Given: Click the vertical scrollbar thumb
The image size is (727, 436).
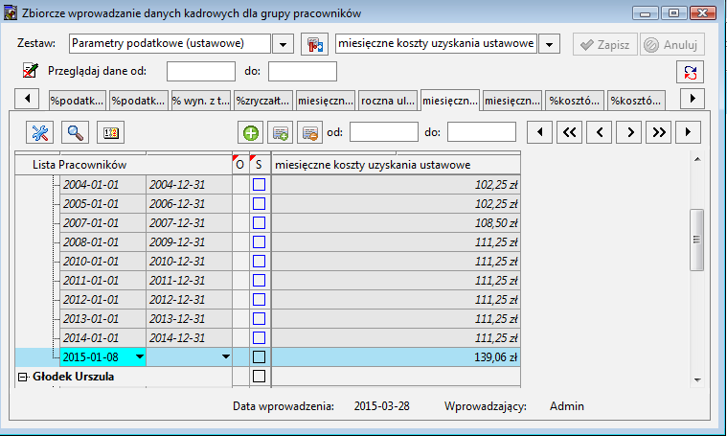Looking at the screenshot, I should coord(696,240).
